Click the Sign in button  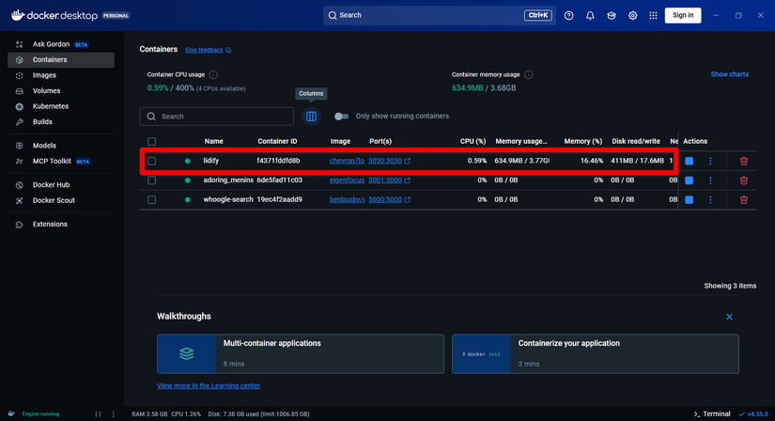(x=683, y=15)
